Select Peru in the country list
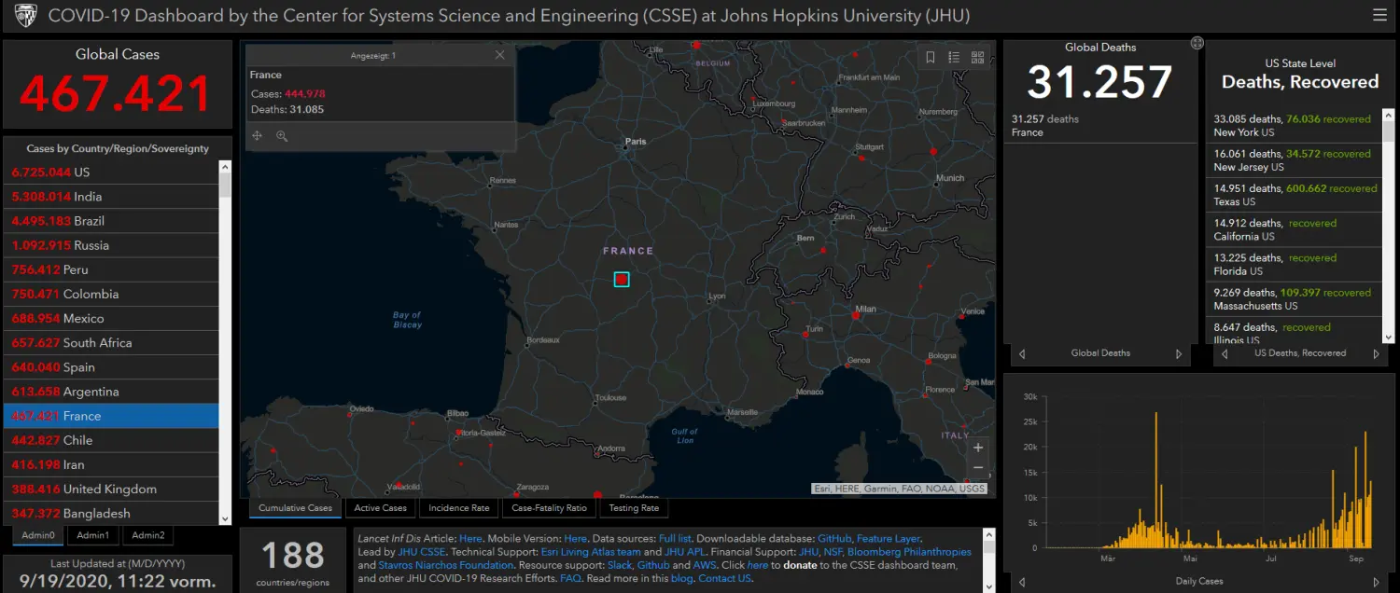Viewport: 1400px width, 593px height. (111, 269)
